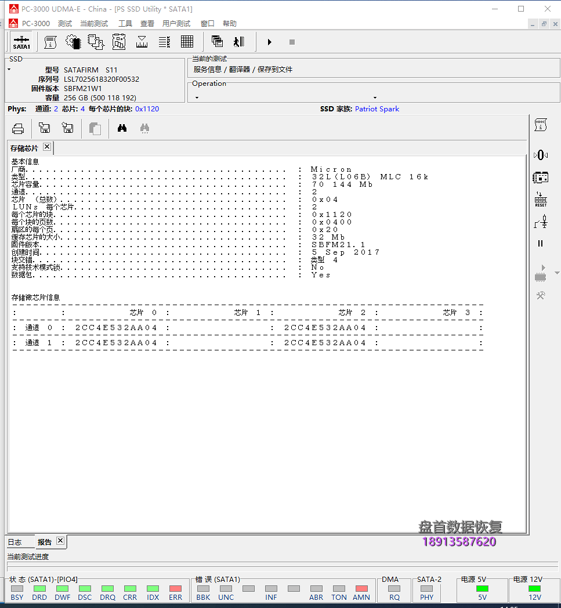Restore the inner MDI window
561x608 pixels.
click(544, 24)
